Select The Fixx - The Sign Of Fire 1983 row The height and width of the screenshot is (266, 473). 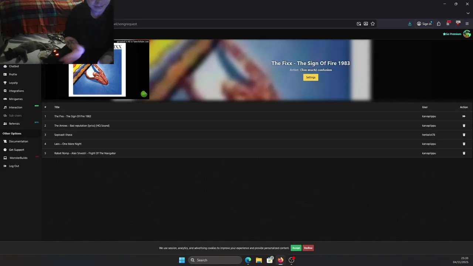257,116
